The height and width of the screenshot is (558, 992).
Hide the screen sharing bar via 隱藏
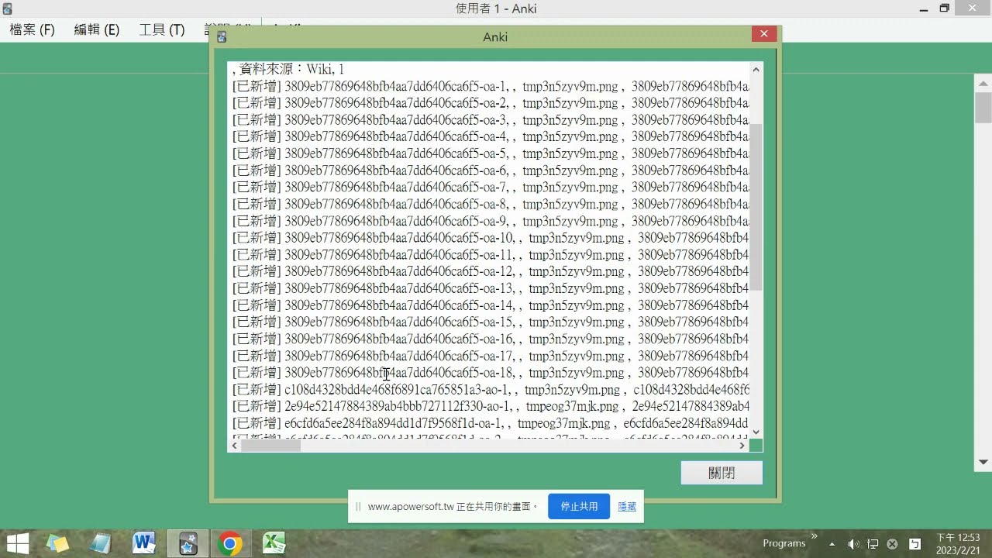point(627,506)
